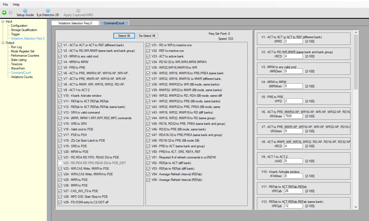The height and width of the screenshot is (221, 369).
Task: Open the Help menu
Action: (x=16, y=5)
